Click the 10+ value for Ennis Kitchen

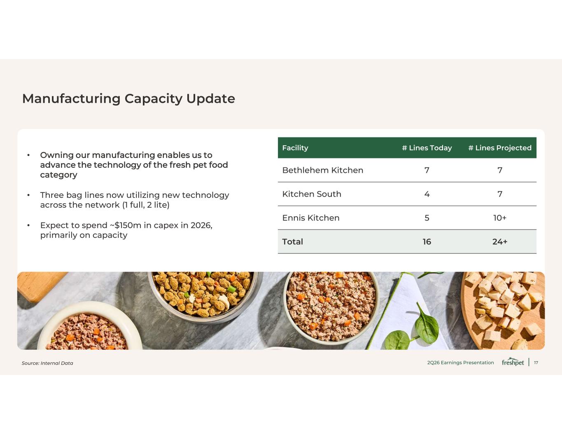tap(500, 218)
